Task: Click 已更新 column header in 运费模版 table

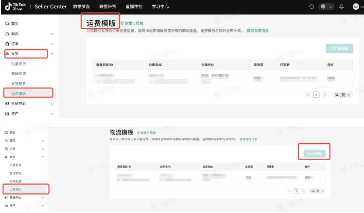Action: coord(285,65)
